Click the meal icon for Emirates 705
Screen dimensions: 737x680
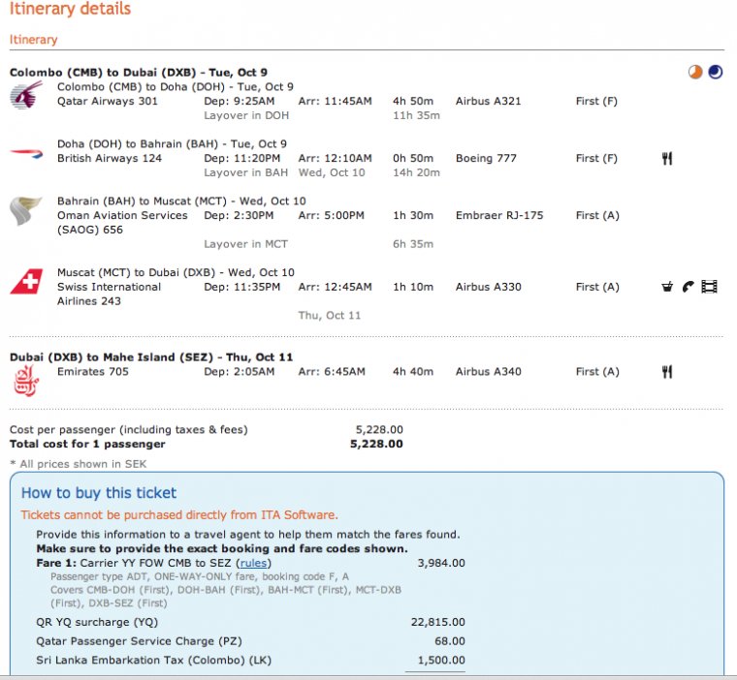pos(667,372)
